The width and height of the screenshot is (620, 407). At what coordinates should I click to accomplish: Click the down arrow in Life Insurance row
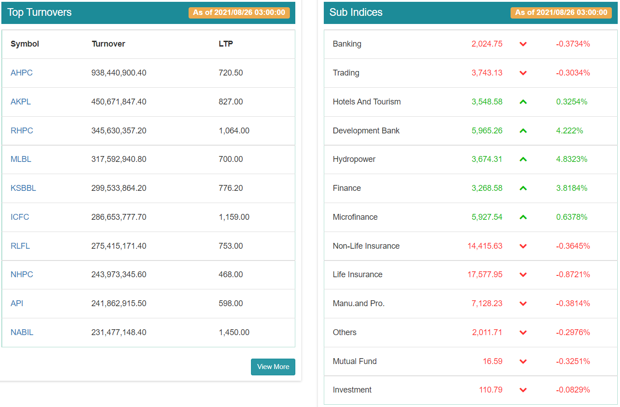[x=523, y=274]
